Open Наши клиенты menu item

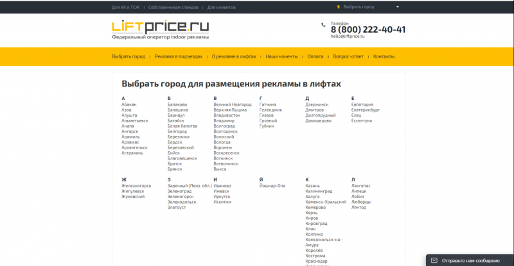[281, 56]
